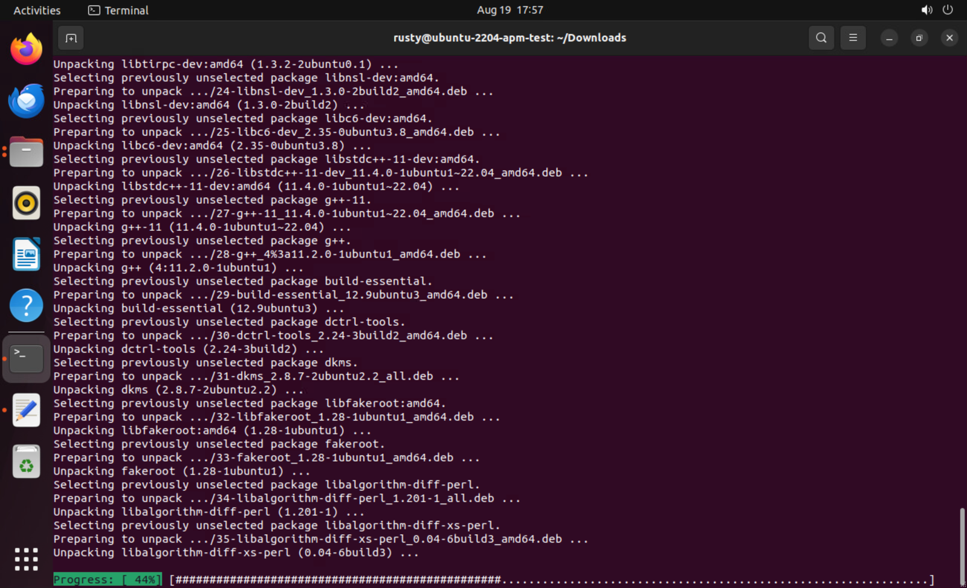This screenshot has width=967, height=588.
Task: Open the Terminal app menu in top bar
Action: [118, 10]
